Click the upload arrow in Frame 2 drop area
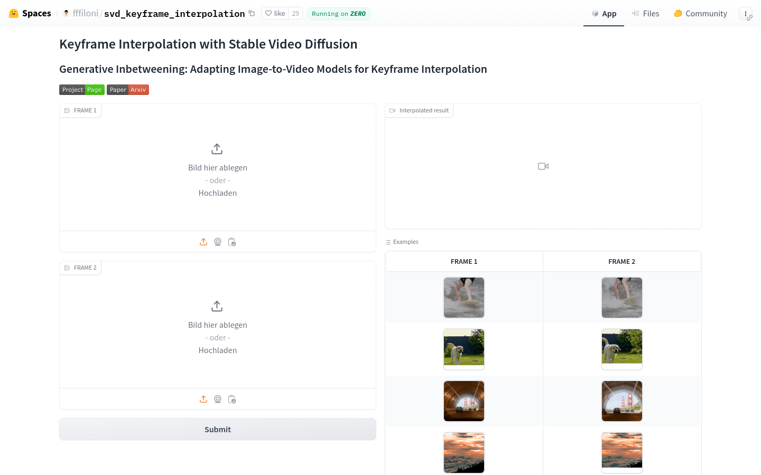The height and width of the screenshot is (475, 761). [217, 306]
